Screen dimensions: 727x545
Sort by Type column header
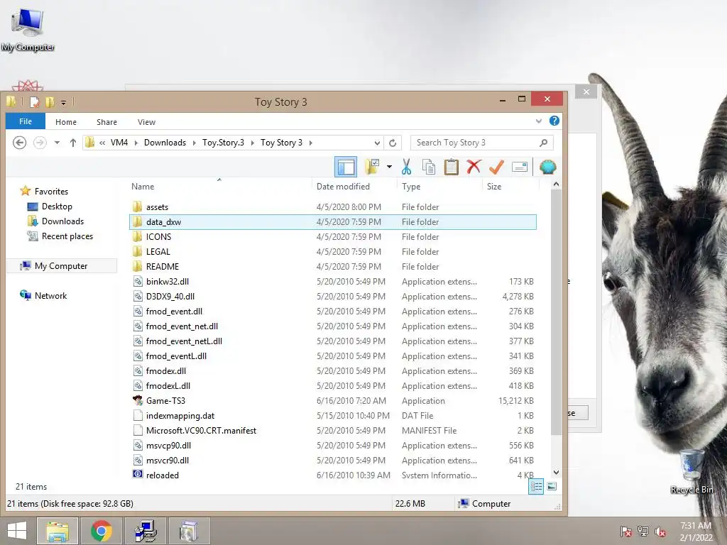pyautogui.click(x=411, y=187)
